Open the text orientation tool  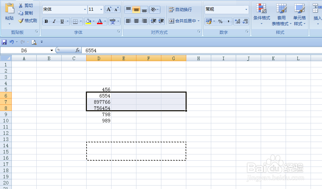tap(155, 9)
